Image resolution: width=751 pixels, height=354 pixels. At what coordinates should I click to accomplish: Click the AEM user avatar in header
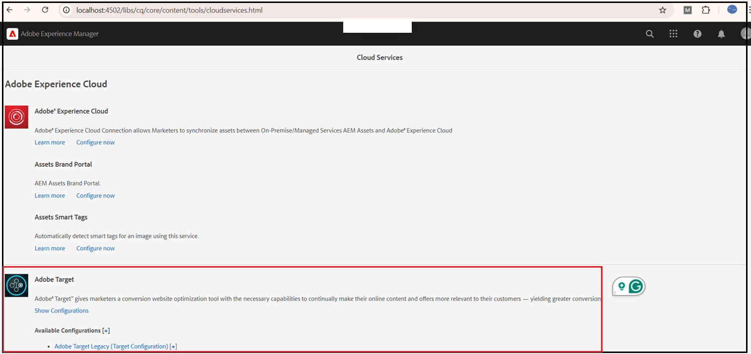click(745, 34)
